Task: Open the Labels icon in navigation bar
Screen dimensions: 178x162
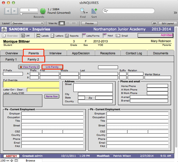Action: tap(38, 36)
